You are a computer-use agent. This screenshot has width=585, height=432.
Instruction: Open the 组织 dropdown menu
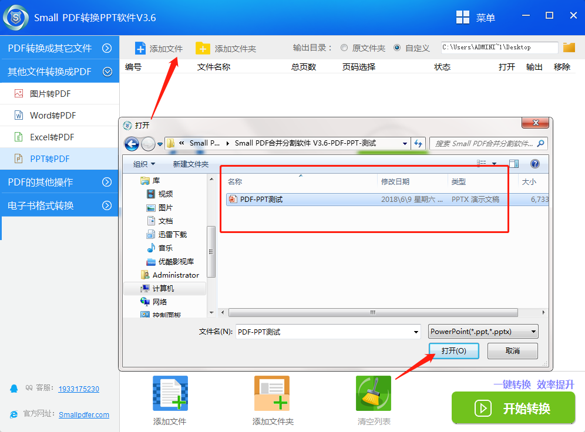pyautogui.click(x=144, y=164)
